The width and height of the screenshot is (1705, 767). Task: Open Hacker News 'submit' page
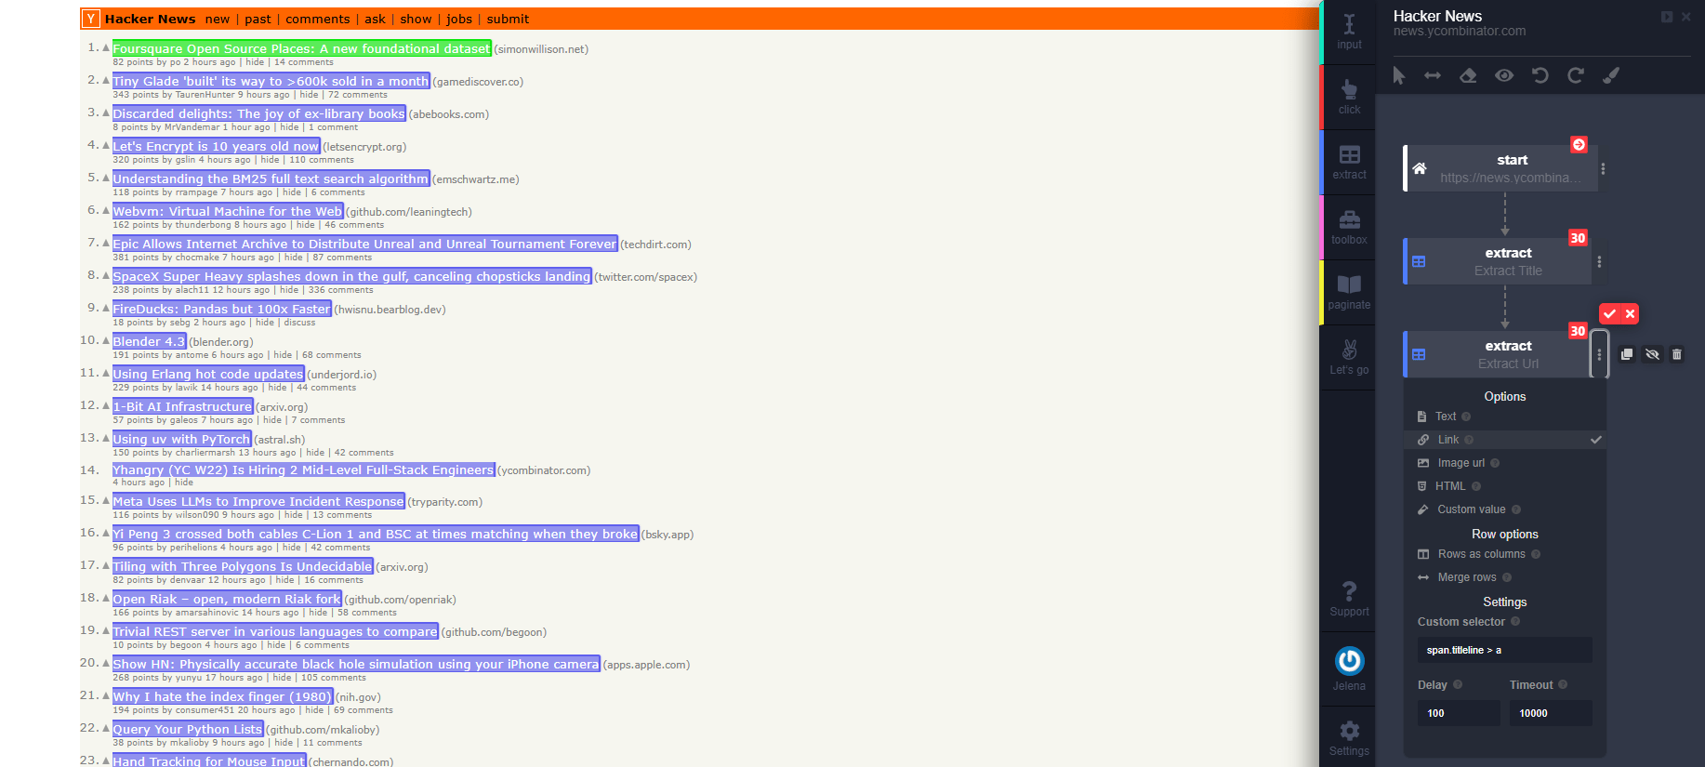point(508,19)
